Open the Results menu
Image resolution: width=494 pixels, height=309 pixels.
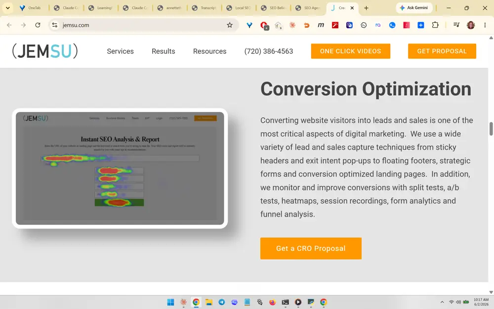click(x=163, y=51)
